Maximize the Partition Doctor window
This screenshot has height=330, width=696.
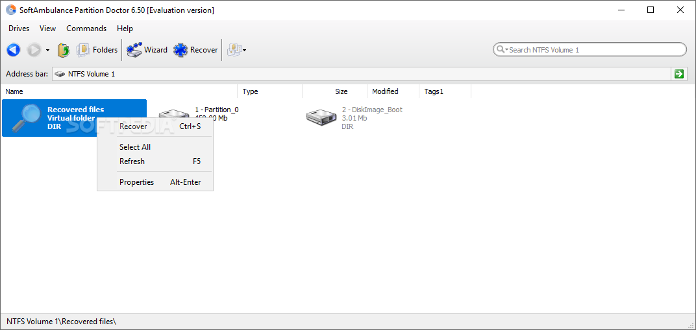tap(651, 10)
